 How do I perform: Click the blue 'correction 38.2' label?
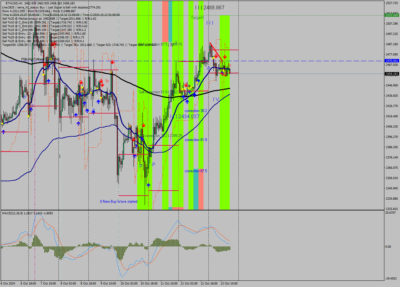coord(196,111)
